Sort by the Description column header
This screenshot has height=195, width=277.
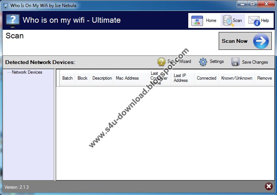tap(102, 78)
